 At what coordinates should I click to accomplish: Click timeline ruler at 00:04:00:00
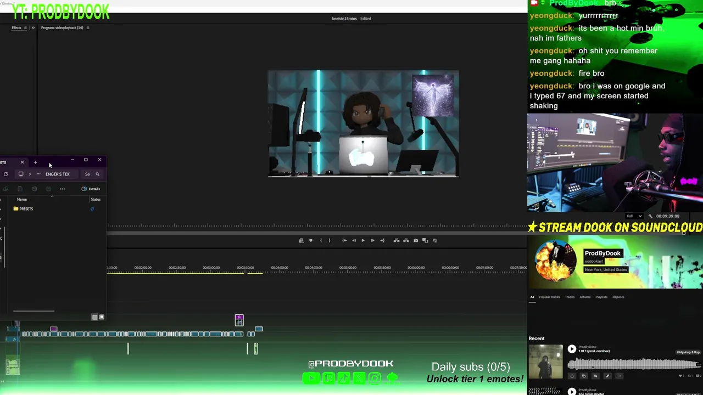click(279, 268)
